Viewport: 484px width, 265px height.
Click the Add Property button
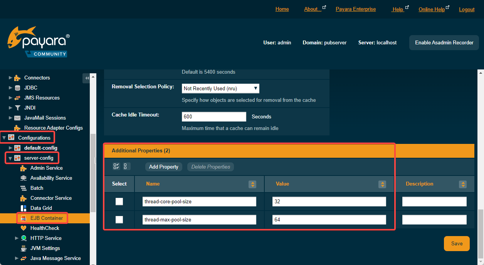pyautogui.click(x=163, y=167)
